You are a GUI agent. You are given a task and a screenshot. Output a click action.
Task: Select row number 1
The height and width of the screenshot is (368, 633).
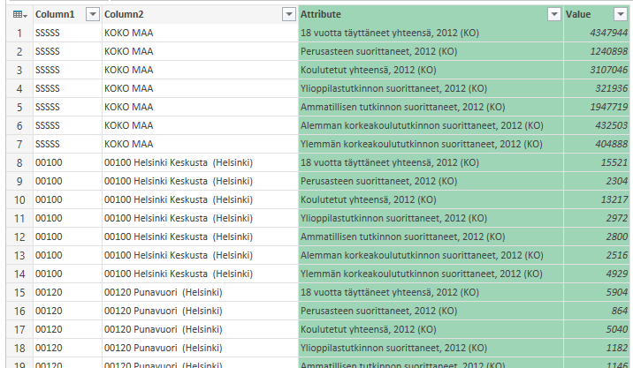[x=17, y=33]
